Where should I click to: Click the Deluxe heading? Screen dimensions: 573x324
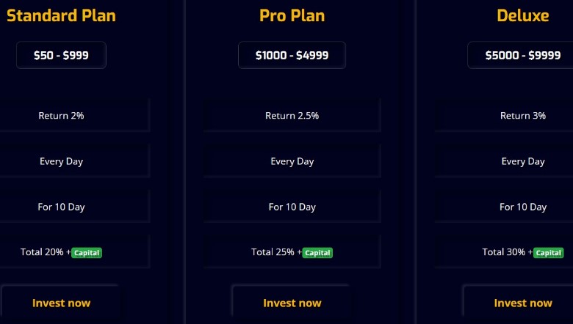coord(523,15)
